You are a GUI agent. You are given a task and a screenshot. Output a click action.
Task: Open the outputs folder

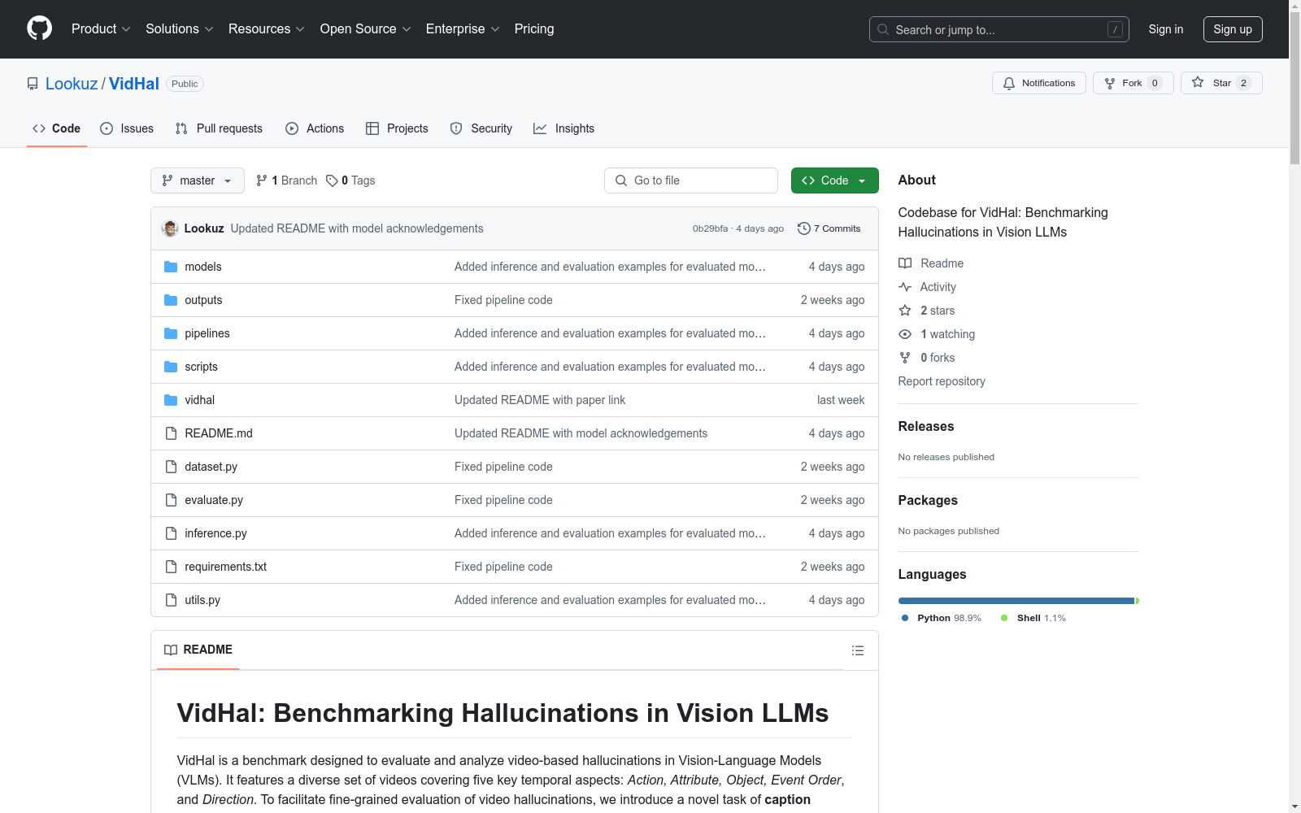203,300
